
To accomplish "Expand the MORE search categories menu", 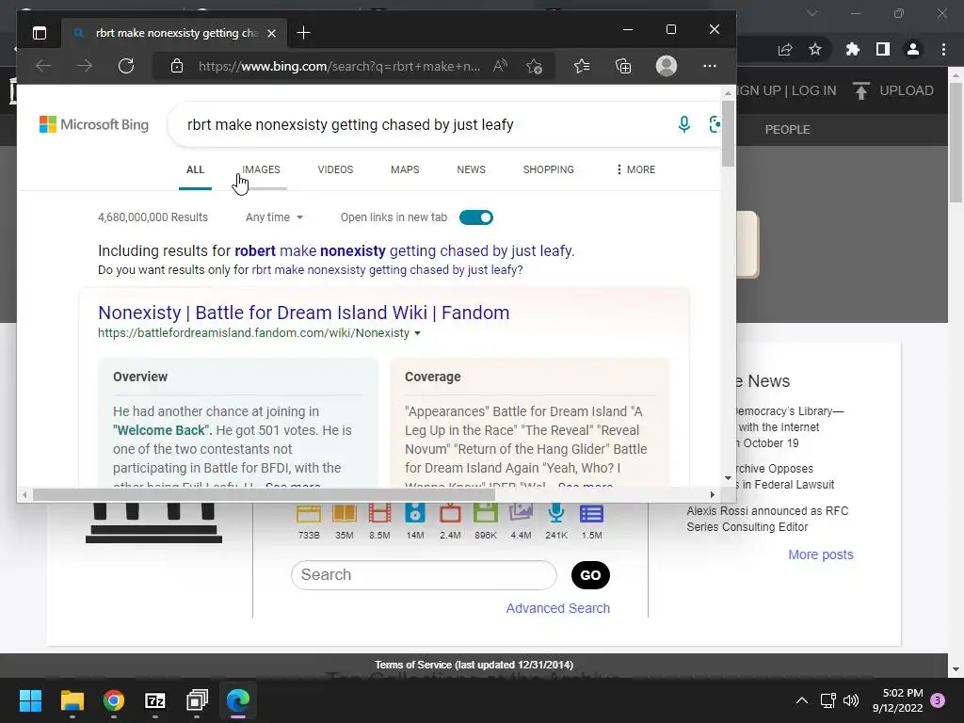I will click(635, 169).
